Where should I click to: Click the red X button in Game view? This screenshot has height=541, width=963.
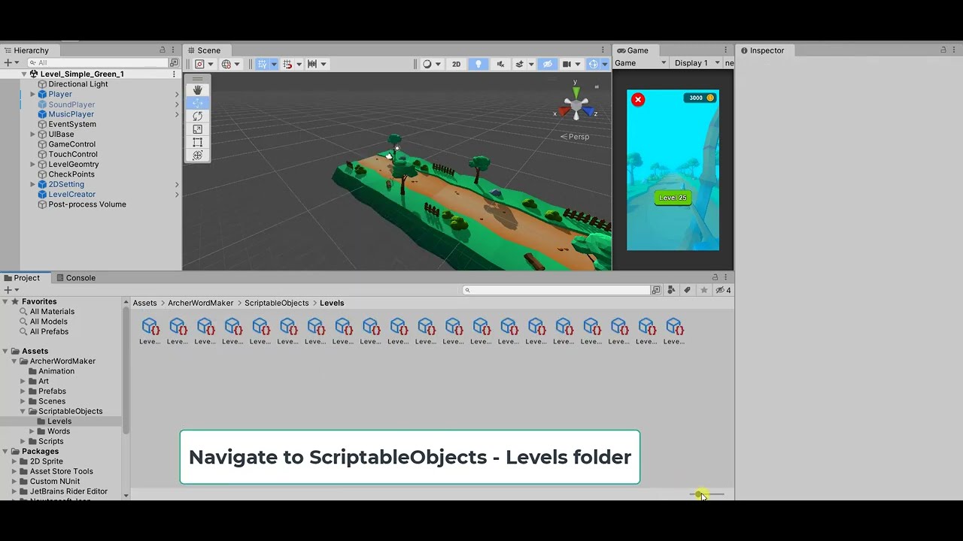click(638, 99)
